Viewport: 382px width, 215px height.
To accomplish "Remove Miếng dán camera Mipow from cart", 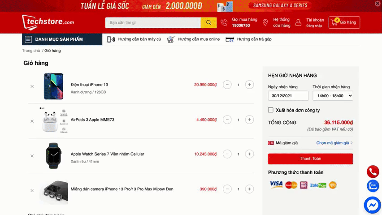I will pos(32,191).
